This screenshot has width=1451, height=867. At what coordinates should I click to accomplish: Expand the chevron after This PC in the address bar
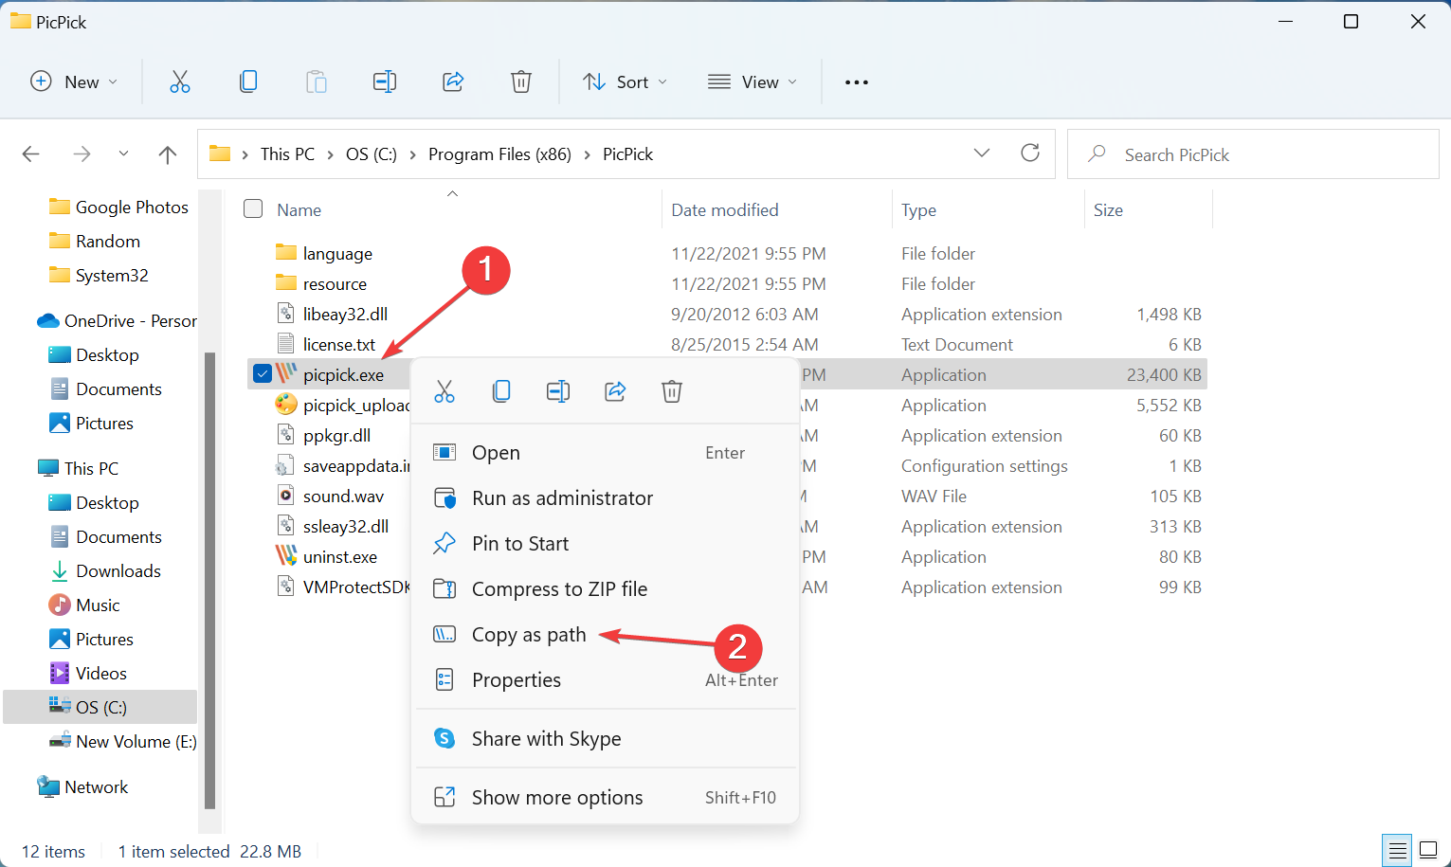click(330, 154)
